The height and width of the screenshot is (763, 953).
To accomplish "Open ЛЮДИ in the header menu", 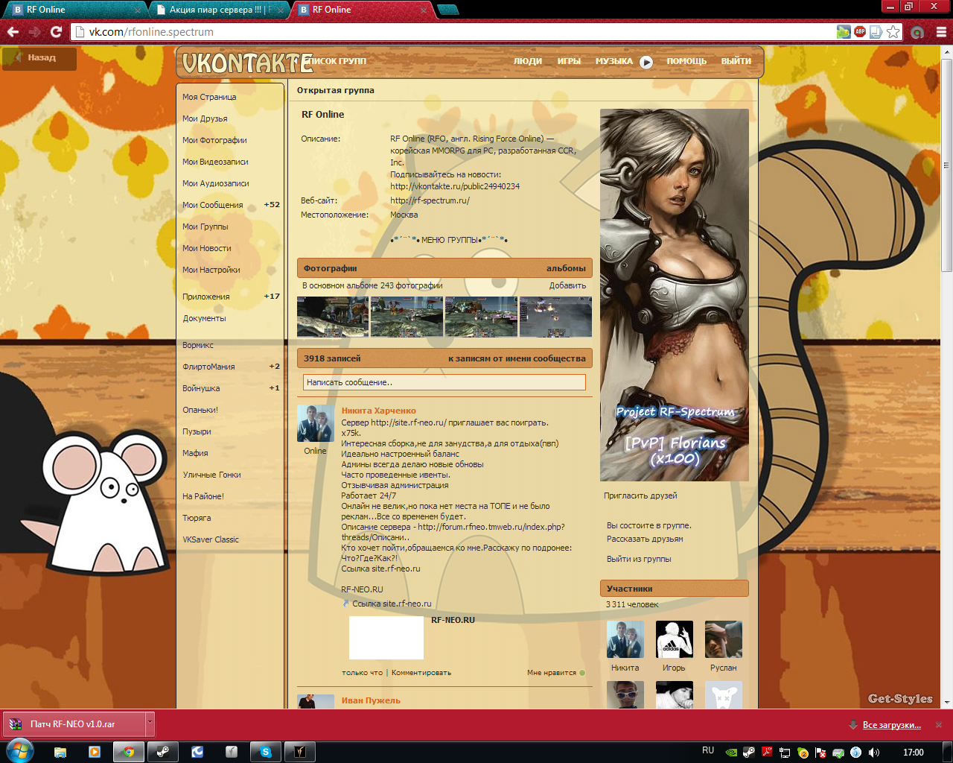I will tap(528, 61).
